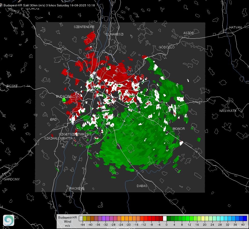This screenshot has height=229, width=249.
Task: Click the white zero-velocity swatch in legend
Action: coord(165,219)
